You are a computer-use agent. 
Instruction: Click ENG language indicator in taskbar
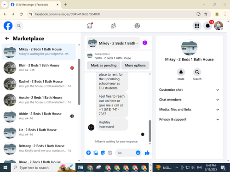[x=199, y=167]
